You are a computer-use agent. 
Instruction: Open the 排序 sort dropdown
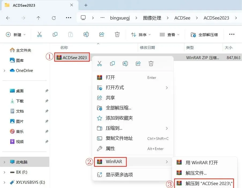(141, 35)
